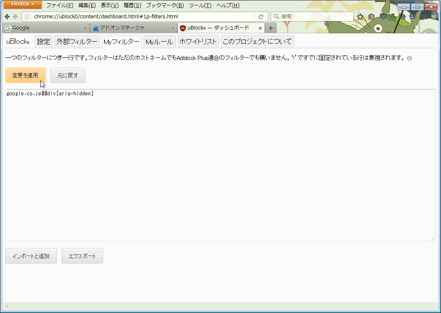Click the browser back arrow

coord(7,17)
